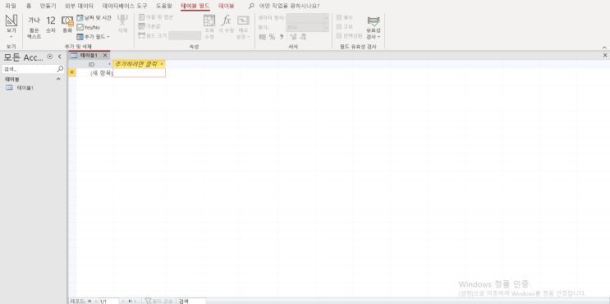Go to the first record navigation button
Screen dimensions: 610x304
89,301
